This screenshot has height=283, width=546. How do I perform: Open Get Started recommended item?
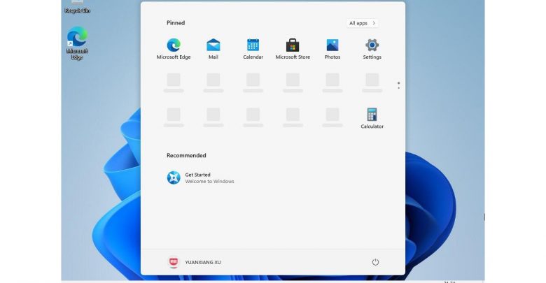click(x=199, y=177)
